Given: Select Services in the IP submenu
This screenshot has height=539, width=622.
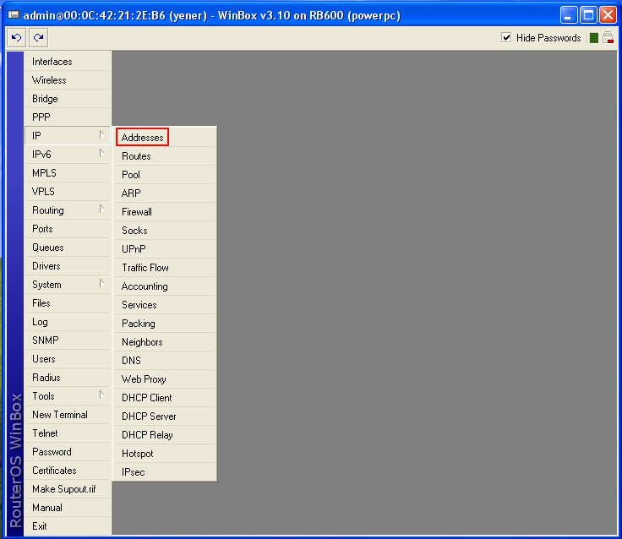Looking at the screenshot, I should (x=165, y=305).
